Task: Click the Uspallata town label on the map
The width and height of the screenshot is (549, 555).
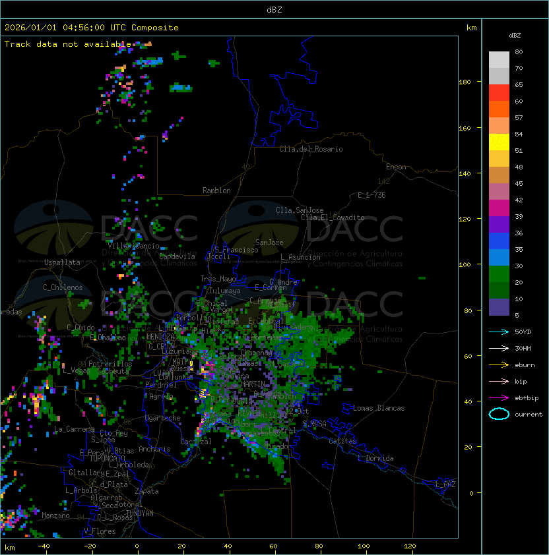Action: (x=62, y=262)
